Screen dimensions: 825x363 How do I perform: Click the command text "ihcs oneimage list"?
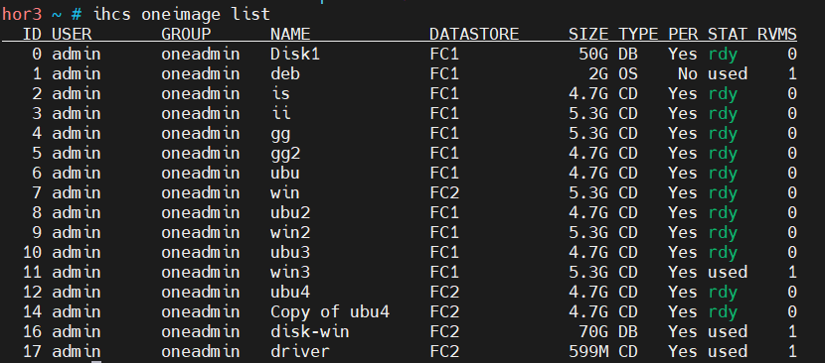[x=182, y=14]
